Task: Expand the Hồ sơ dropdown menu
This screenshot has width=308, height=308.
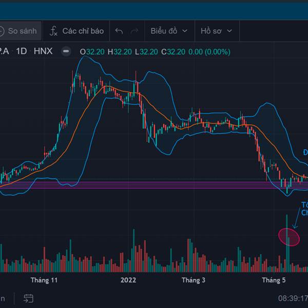Action: point(216,31)
